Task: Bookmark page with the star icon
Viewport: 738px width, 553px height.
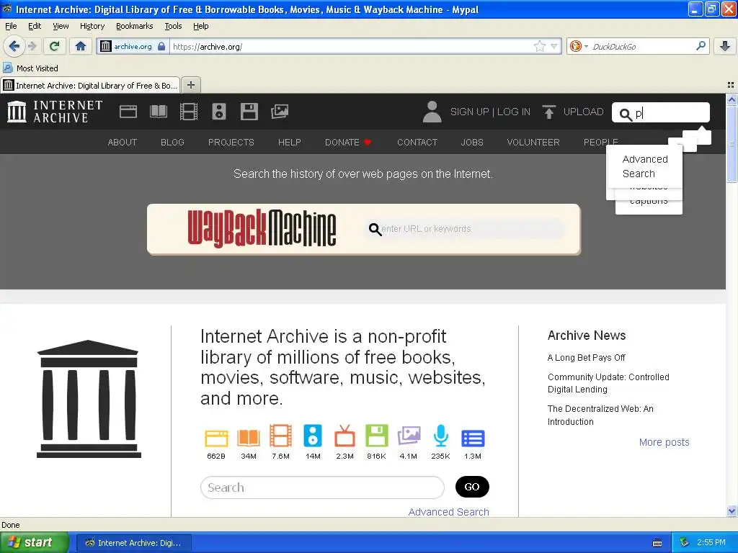Action: pos(539,46)
